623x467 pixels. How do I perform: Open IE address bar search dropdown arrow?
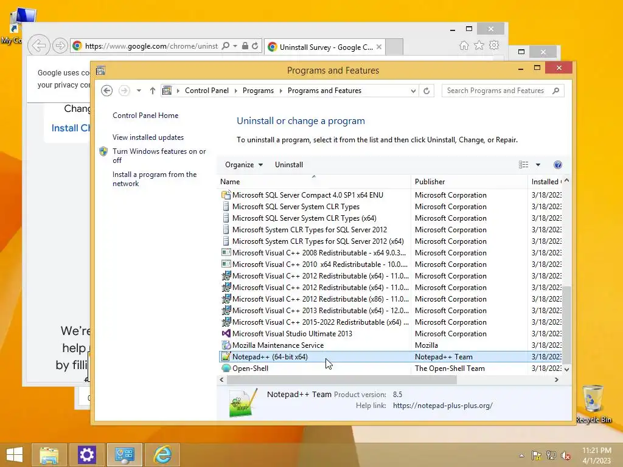235,46
